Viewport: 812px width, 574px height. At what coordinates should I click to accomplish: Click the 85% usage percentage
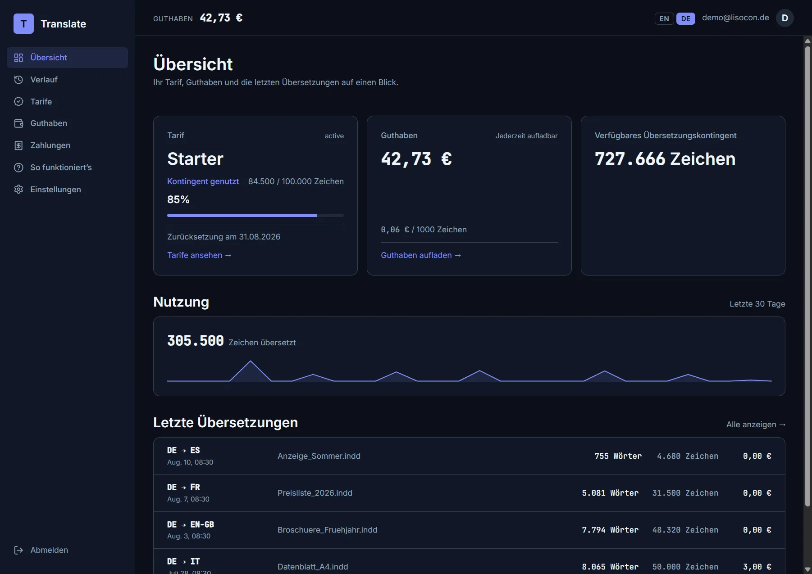point(178,199)
